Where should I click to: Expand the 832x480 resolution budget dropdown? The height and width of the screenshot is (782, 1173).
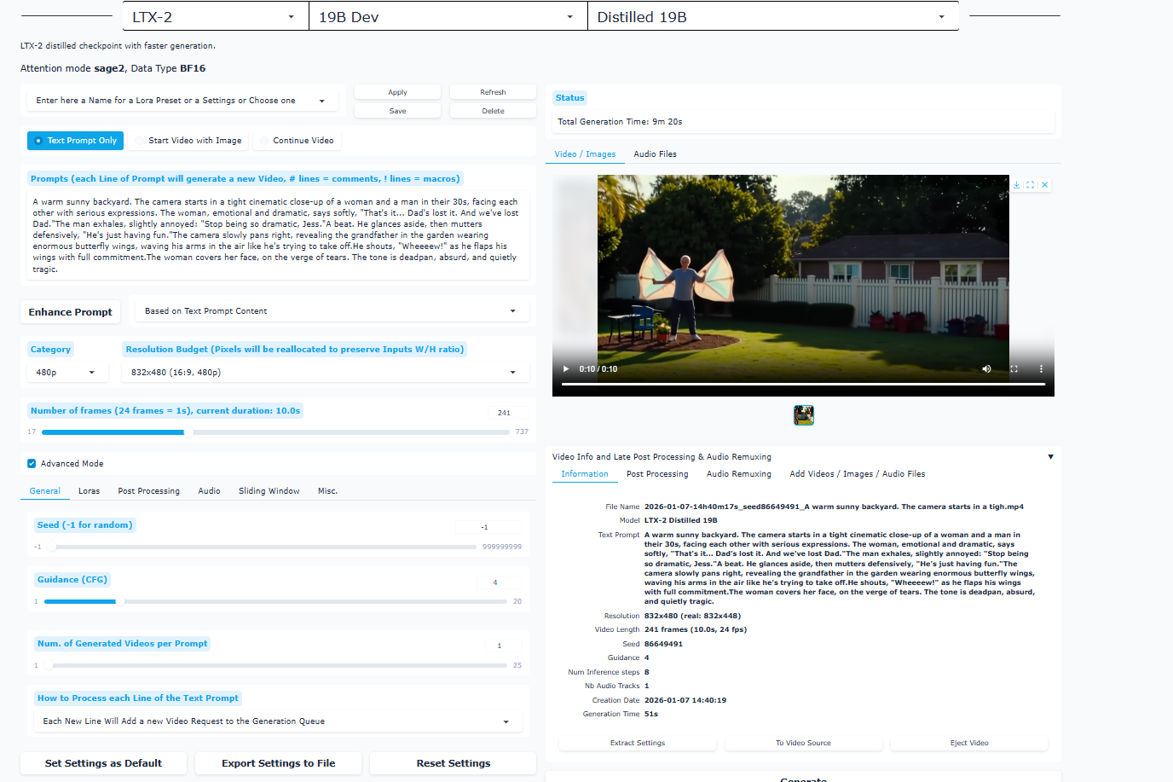click(326, 373)
